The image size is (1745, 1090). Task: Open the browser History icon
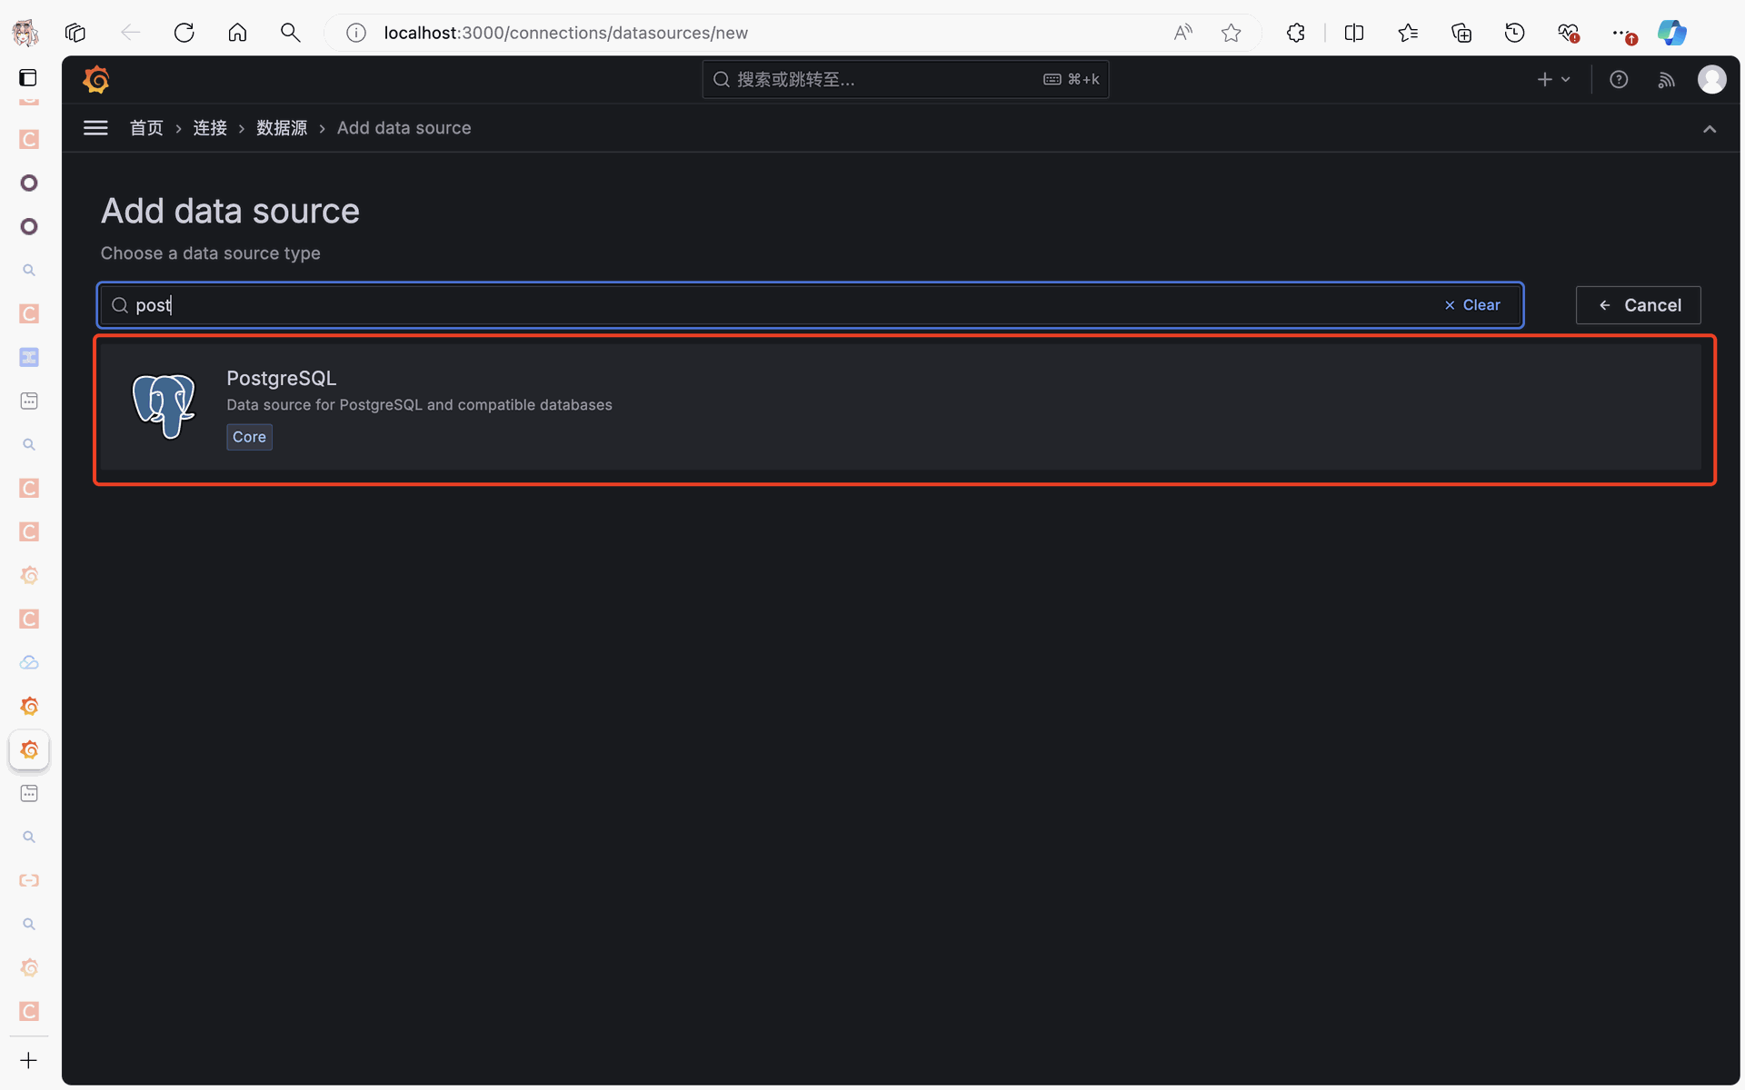1514,33
